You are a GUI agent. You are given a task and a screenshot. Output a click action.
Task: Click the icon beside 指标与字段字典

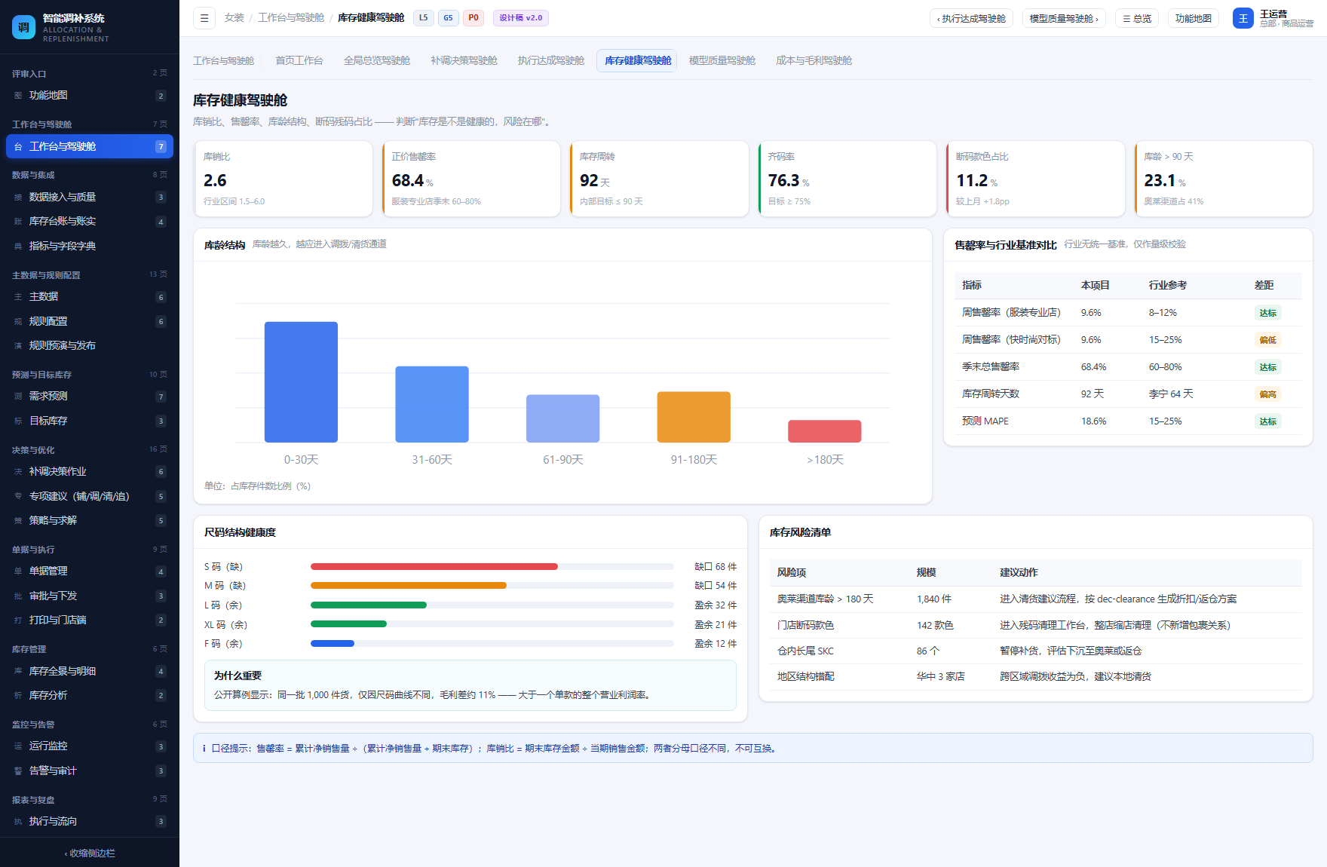[18, 247]
